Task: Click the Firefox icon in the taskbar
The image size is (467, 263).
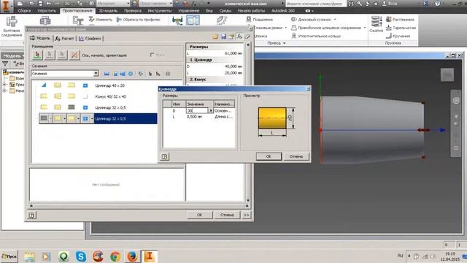Action: click(x=132, y=256)
